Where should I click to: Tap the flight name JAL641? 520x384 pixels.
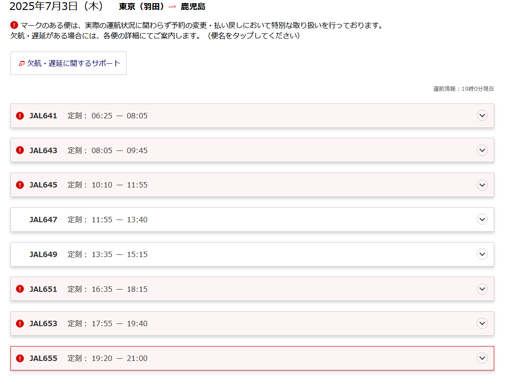[x=43, y=116]
